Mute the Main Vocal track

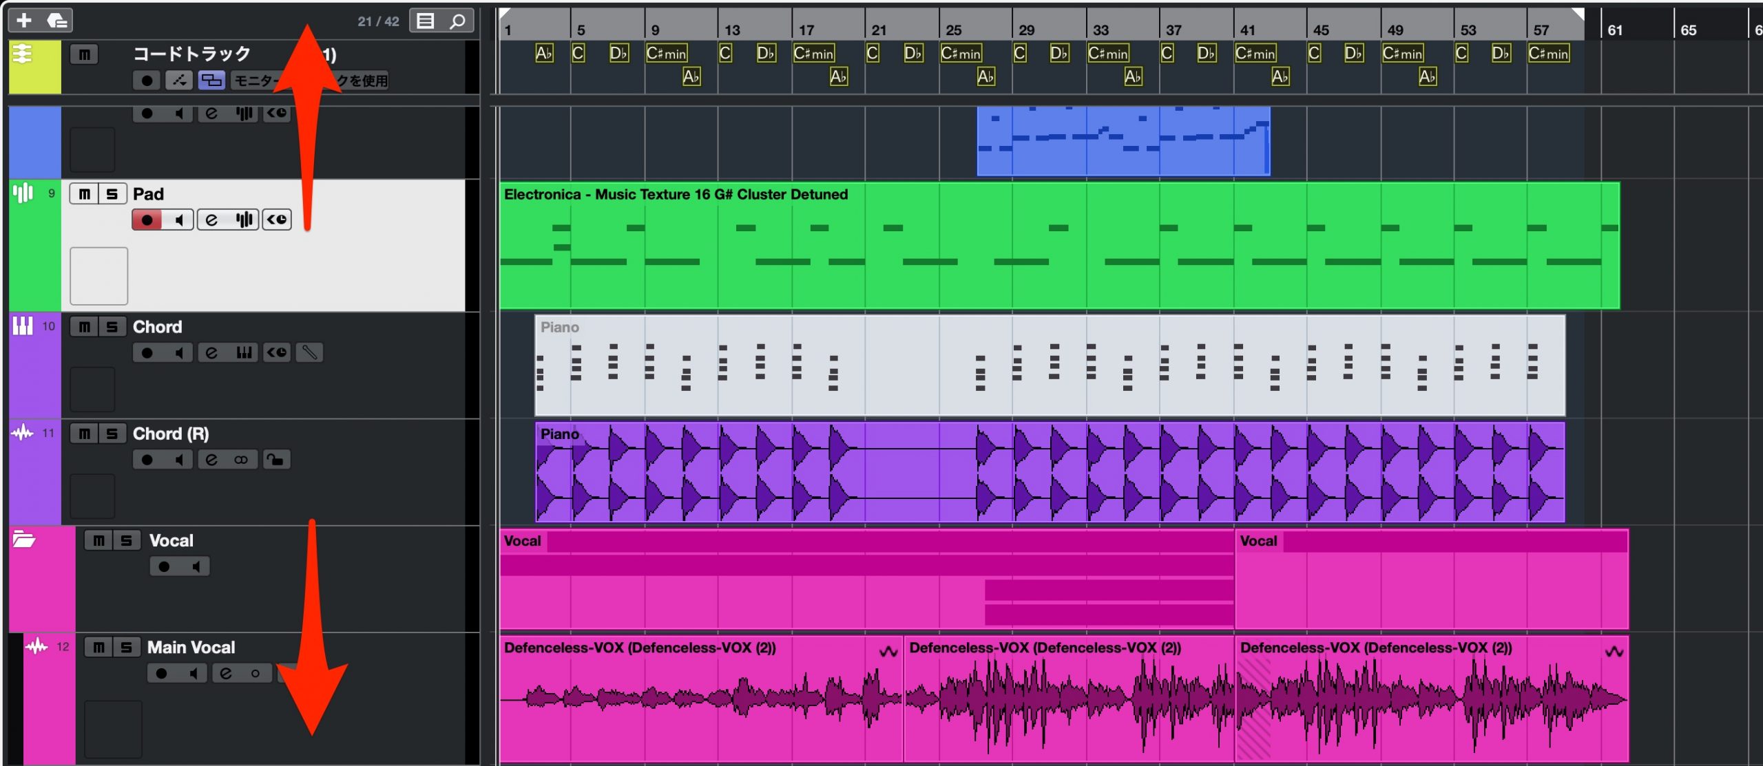[98, 648]
